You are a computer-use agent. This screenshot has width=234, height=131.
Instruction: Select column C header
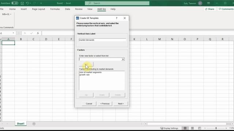(33, 39)
